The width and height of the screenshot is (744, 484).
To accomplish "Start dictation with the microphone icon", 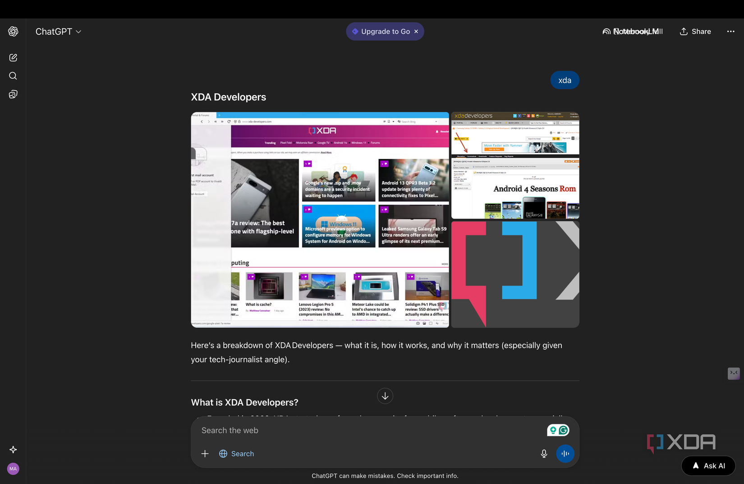I will (x=544, y=454).
